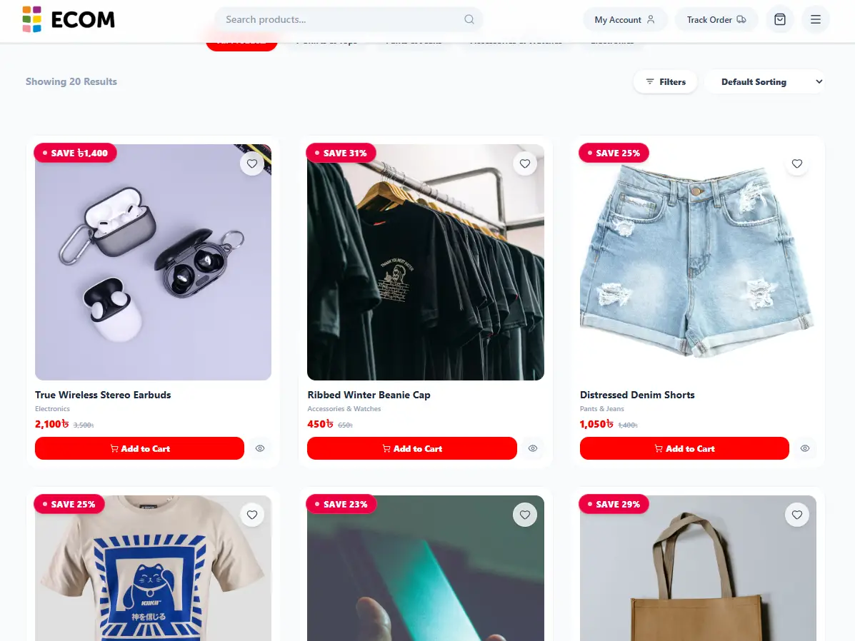This screenshot has width=855, height=641.
Task: Open the shopping bag cart icon
Action: click(780, 19)
